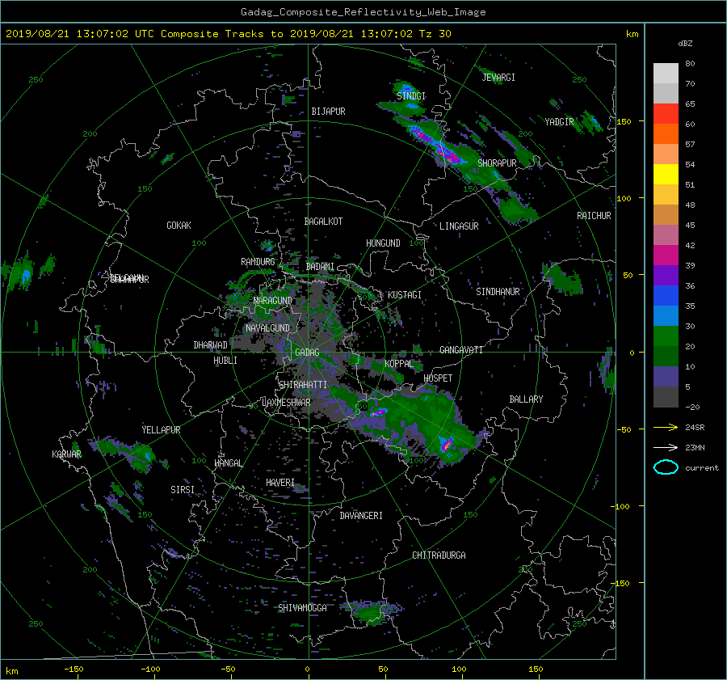This screenshot has height=680, width=727.
Task: Click the LINGASUR town label
Action: coord(459,226)
